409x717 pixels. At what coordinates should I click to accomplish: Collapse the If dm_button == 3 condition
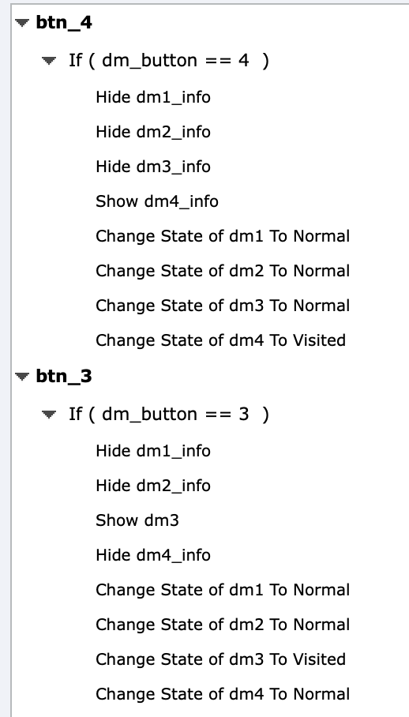point(49,414)
